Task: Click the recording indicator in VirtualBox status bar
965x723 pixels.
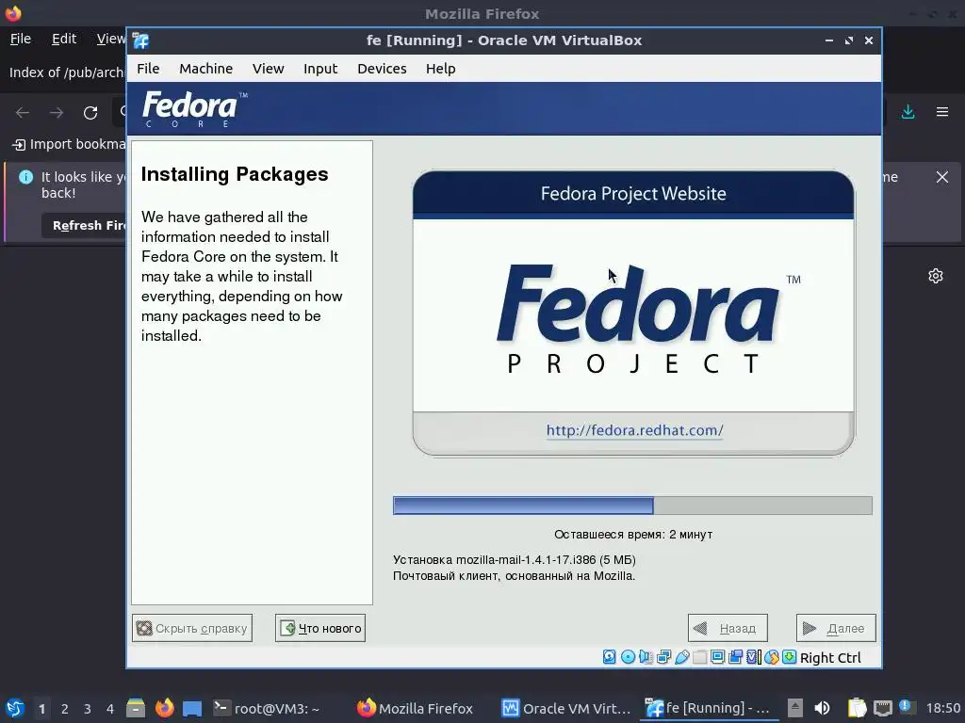Action: coord(735,657)
